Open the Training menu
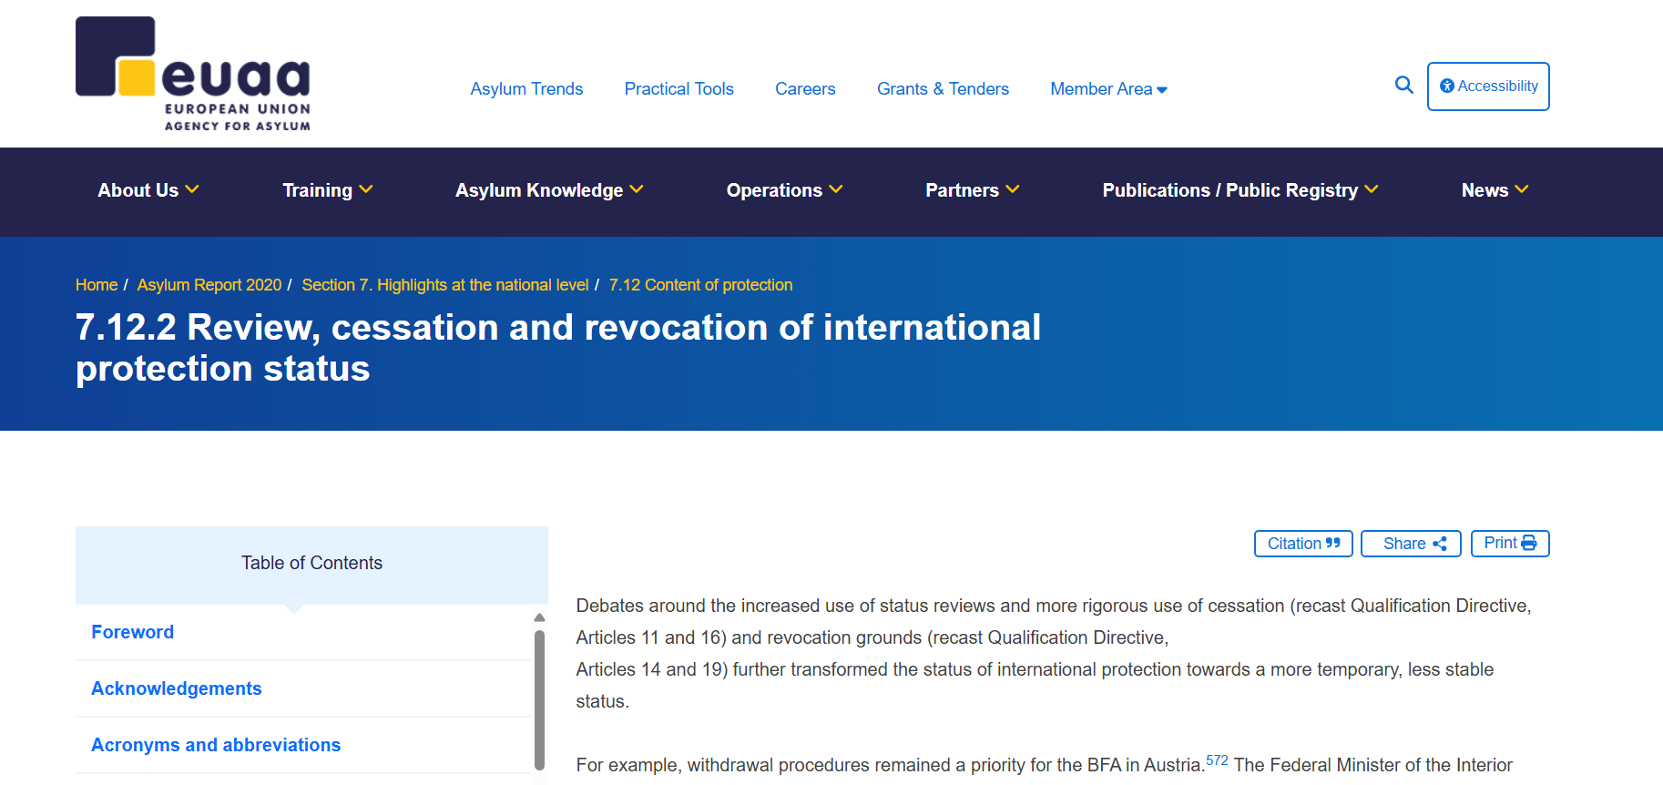The width and height of the screenshot is (1663, 785). point(327,190)
